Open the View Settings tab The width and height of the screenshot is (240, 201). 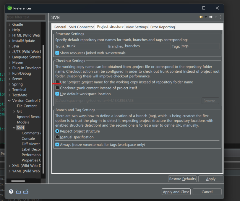137,27
